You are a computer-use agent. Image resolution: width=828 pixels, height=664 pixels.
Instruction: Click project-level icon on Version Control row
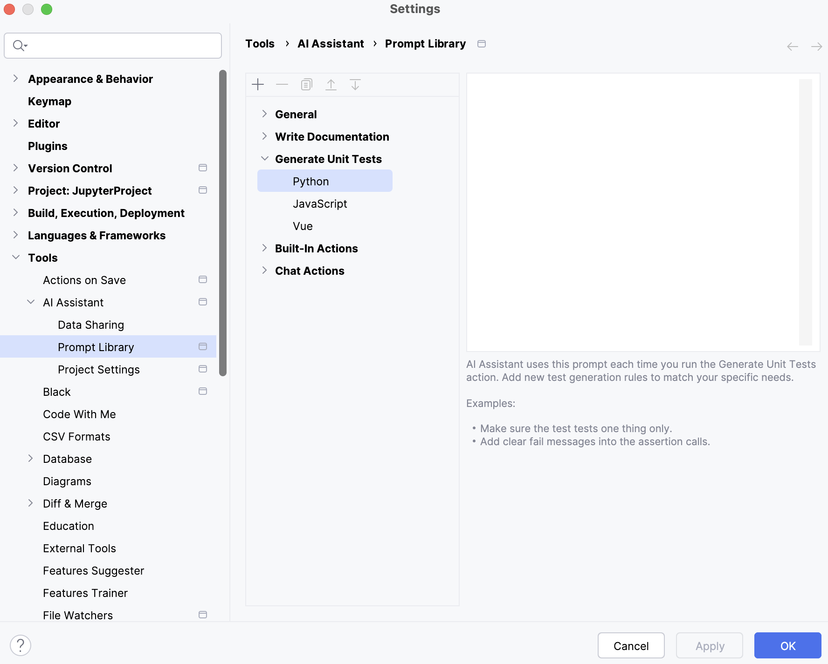203,168
